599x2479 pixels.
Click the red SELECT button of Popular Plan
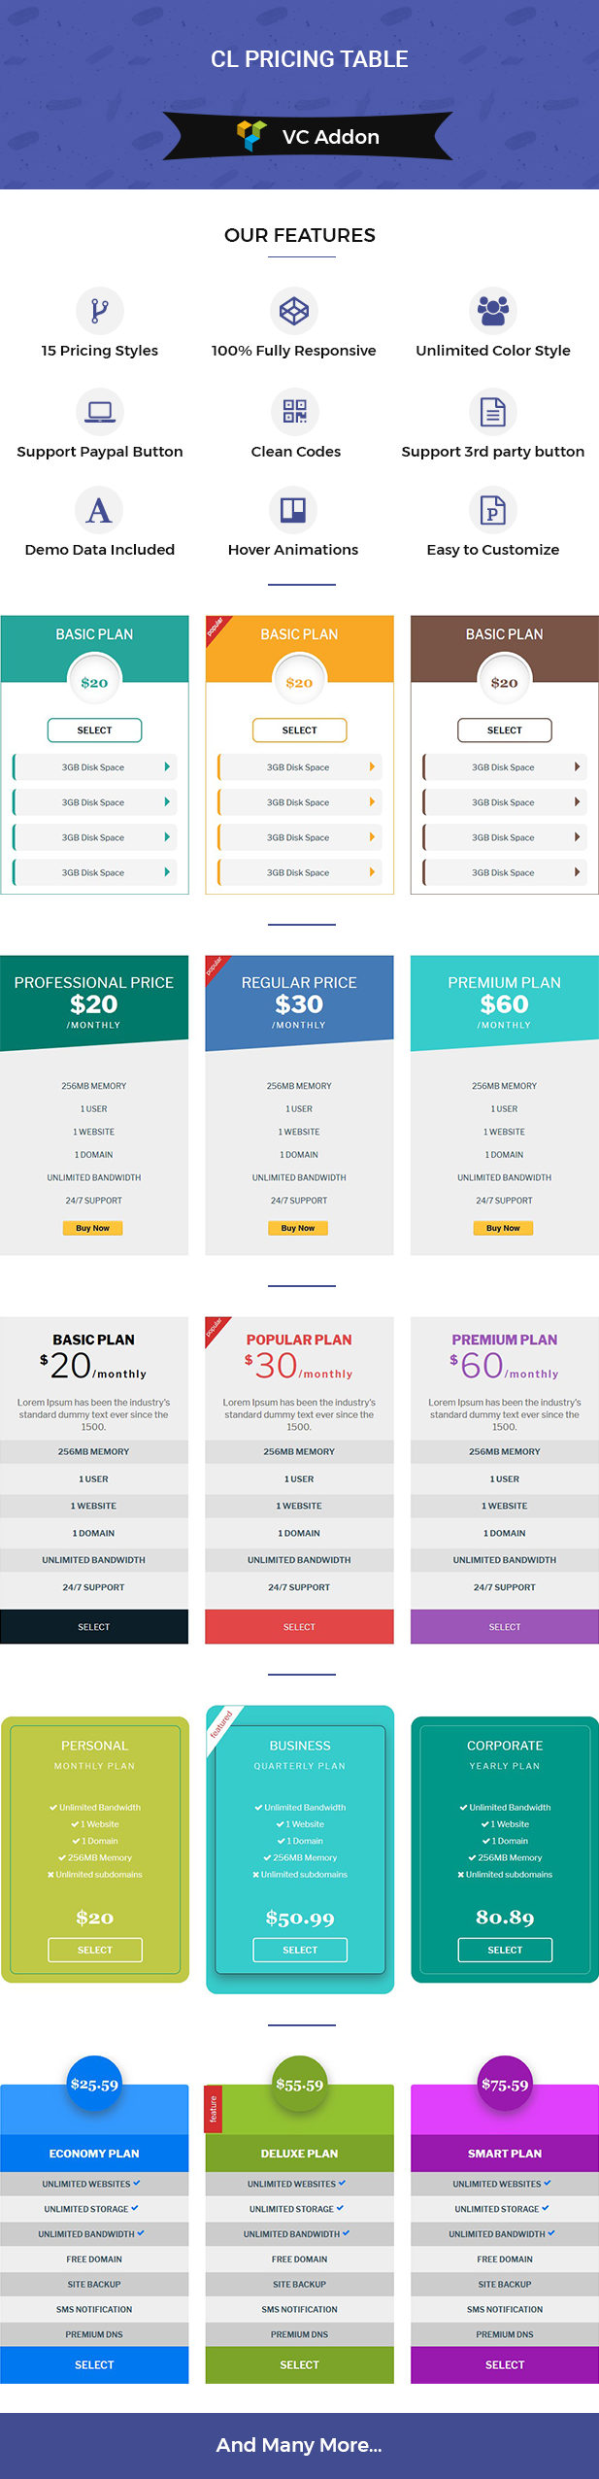point(299,1626)
